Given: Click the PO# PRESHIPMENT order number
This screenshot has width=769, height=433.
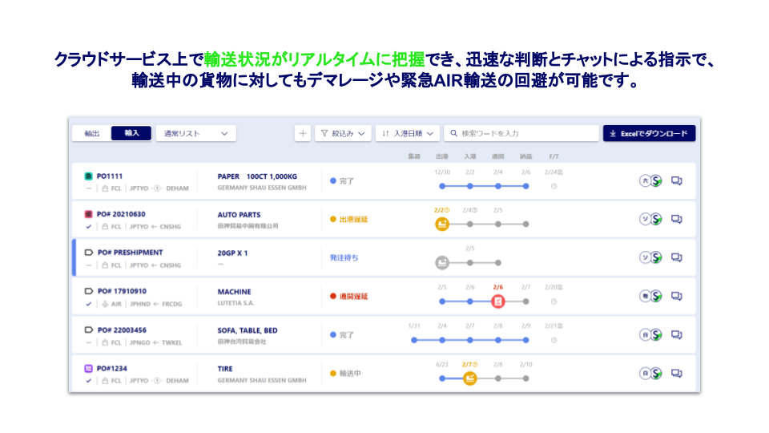Looking at the screenshot, I should pyautogui.click(x=130, y=253).
